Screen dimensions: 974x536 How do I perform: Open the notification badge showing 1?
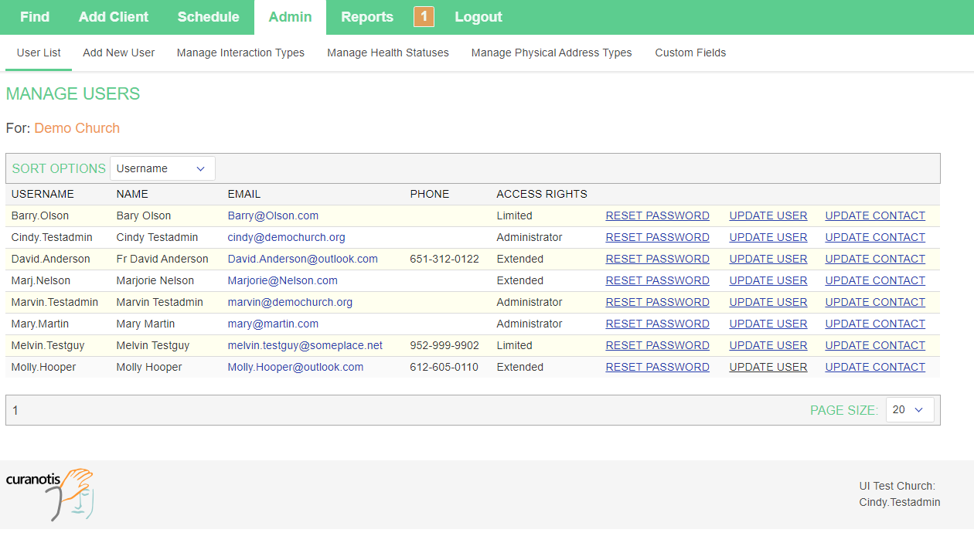point(424,16)
